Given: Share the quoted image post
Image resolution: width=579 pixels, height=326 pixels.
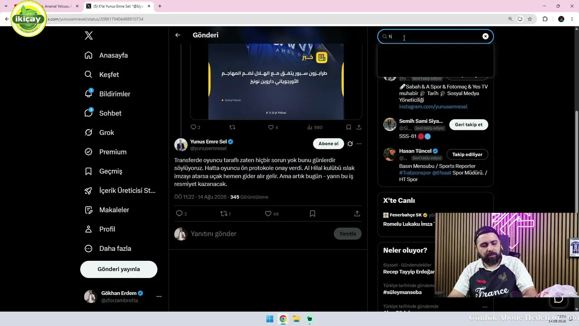Looking at the screenshot, I should 359,127.
